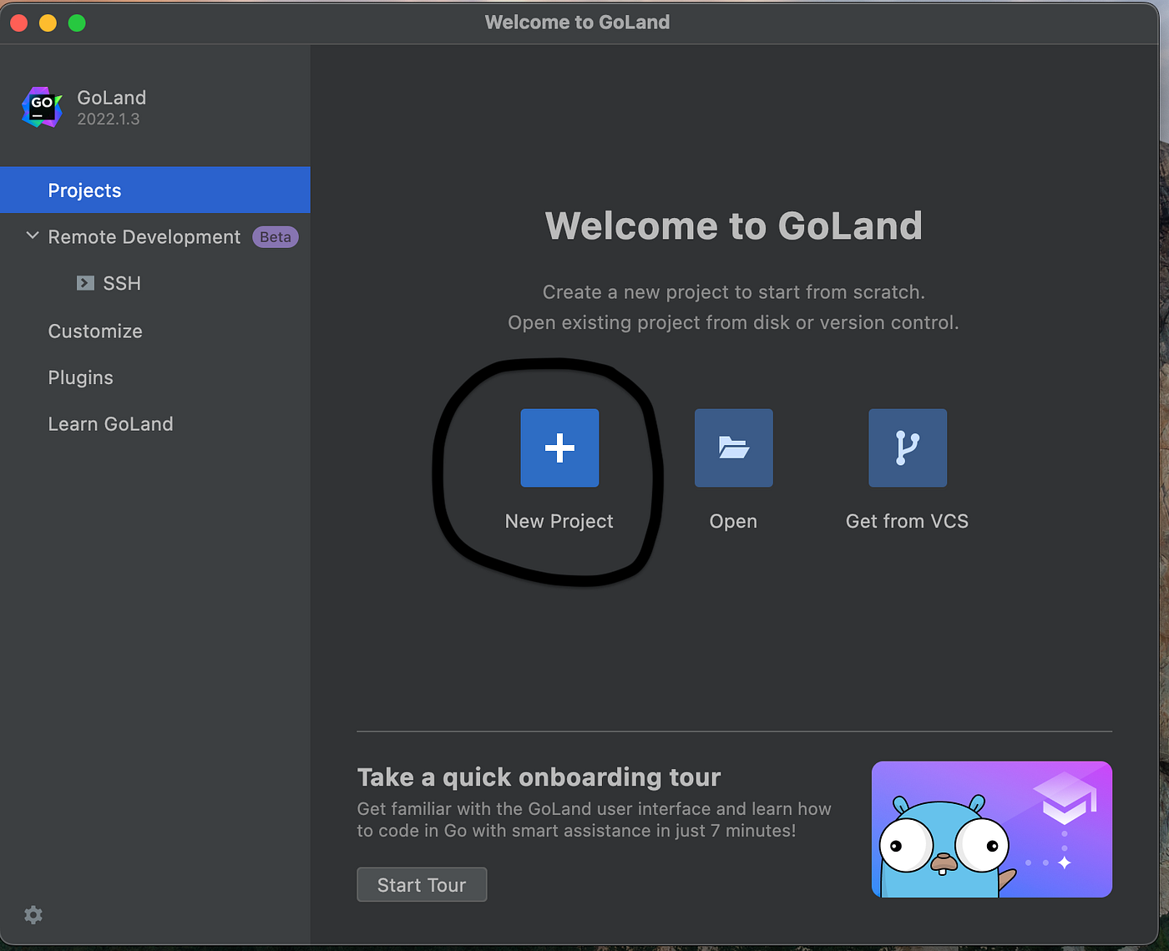Collapse the Remote Development section
The image size is (1169, 951).
[x=32, y=236]
